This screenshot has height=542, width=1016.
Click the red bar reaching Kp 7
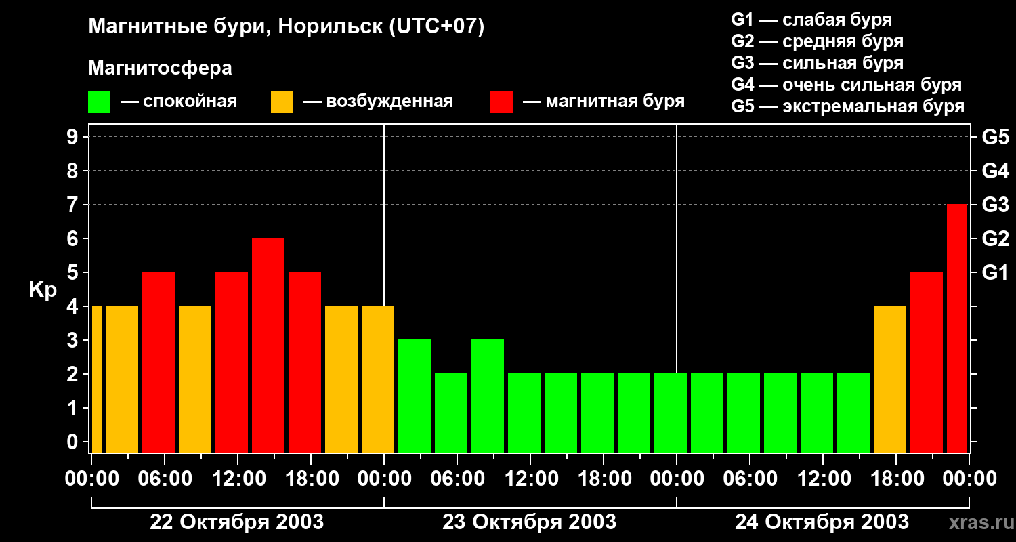[x=957, y=328]
